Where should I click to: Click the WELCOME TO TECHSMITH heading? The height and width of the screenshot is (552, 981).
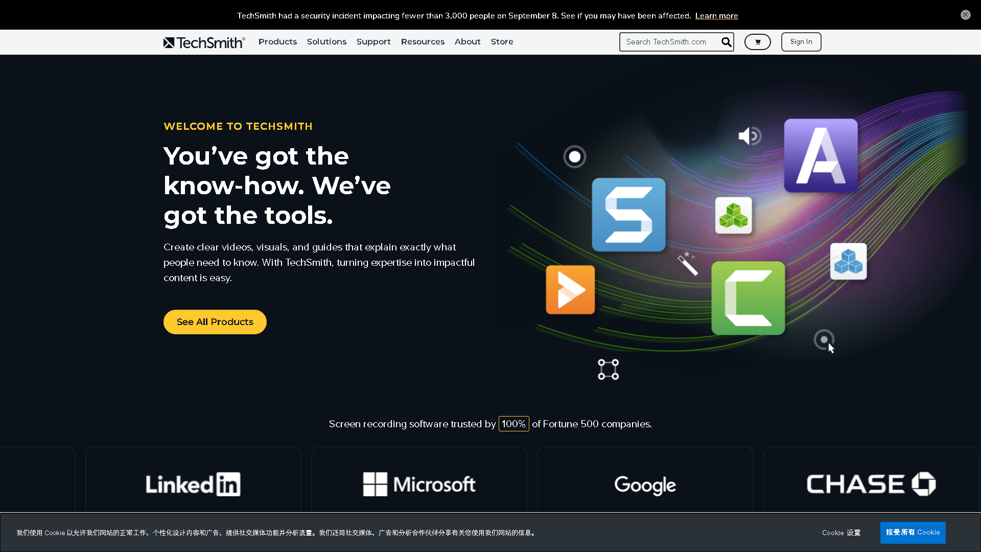238,126
